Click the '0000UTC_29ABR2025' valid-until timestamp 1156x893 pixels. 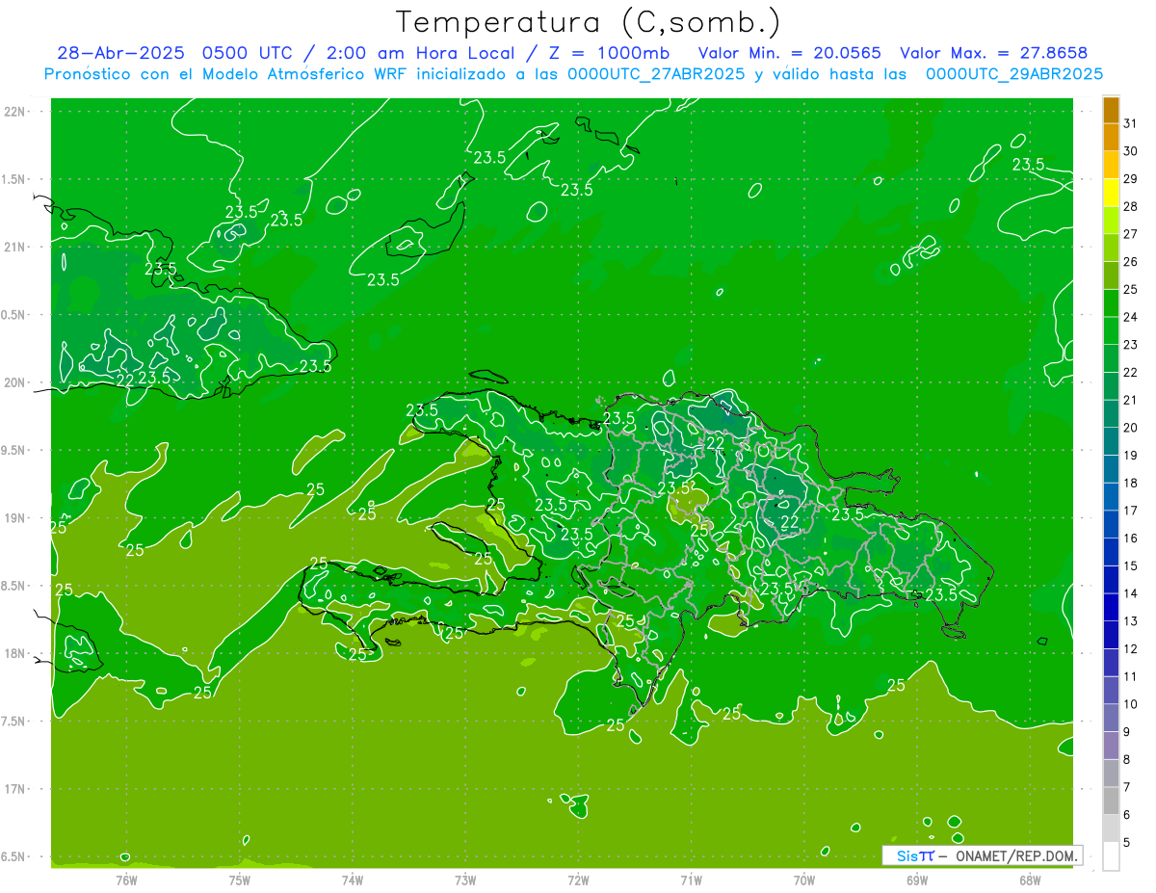coord(1013,74)
